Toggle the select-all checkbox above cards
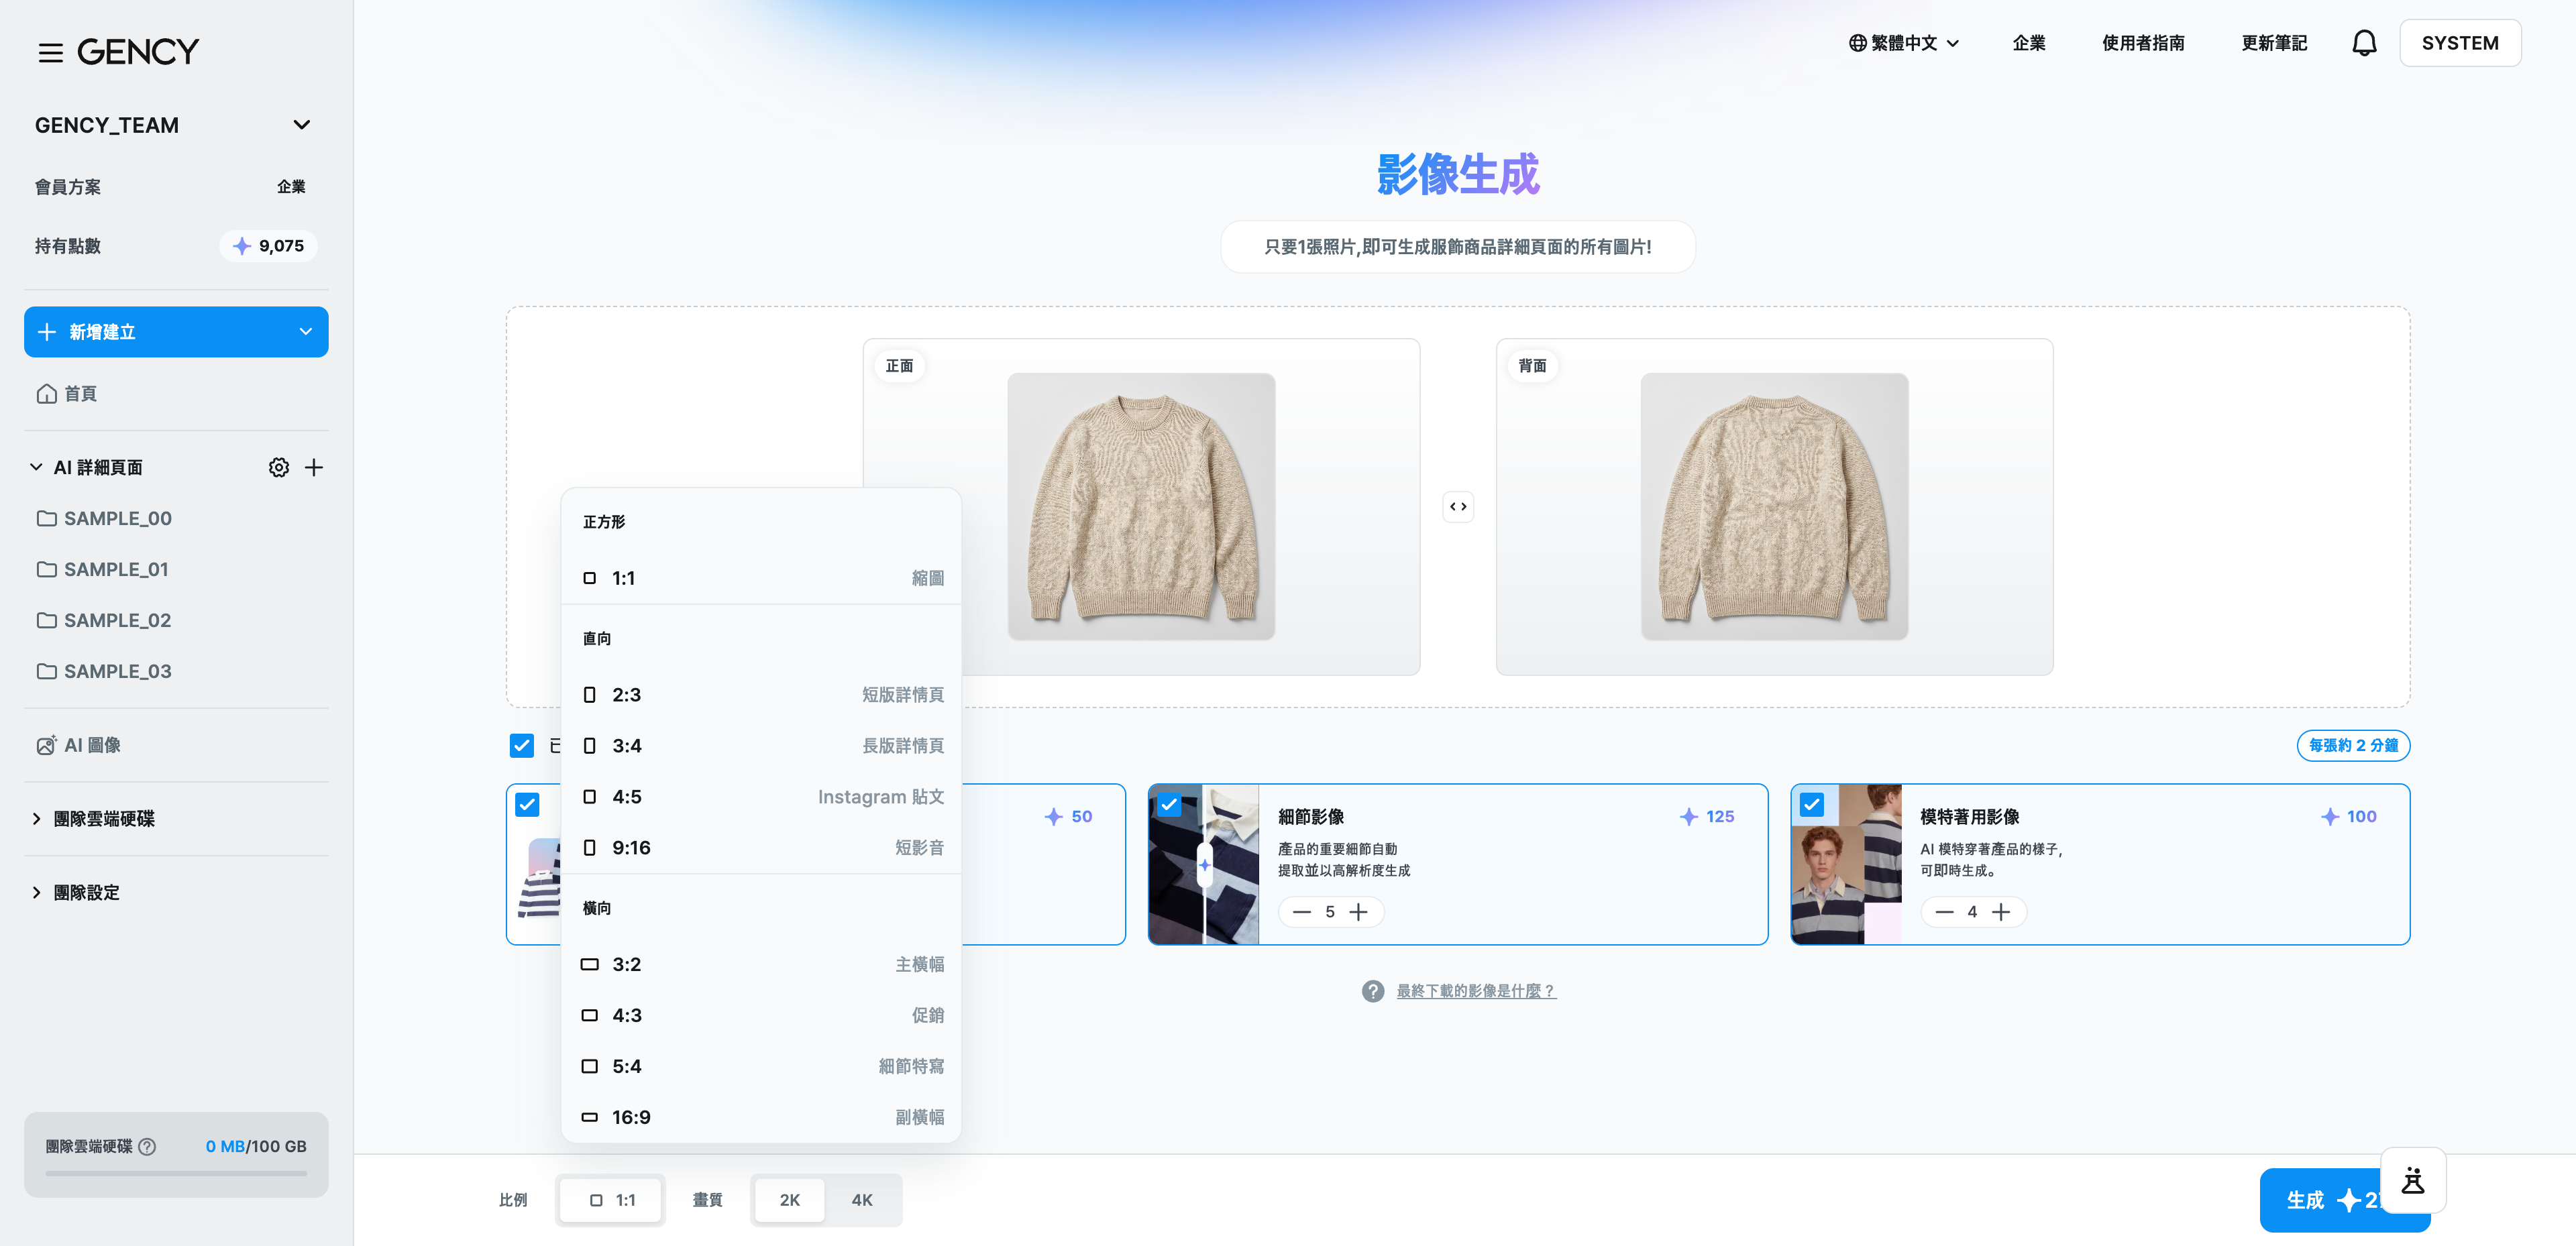Screen dimensions: 2576x1246 (x=522, y=745)
